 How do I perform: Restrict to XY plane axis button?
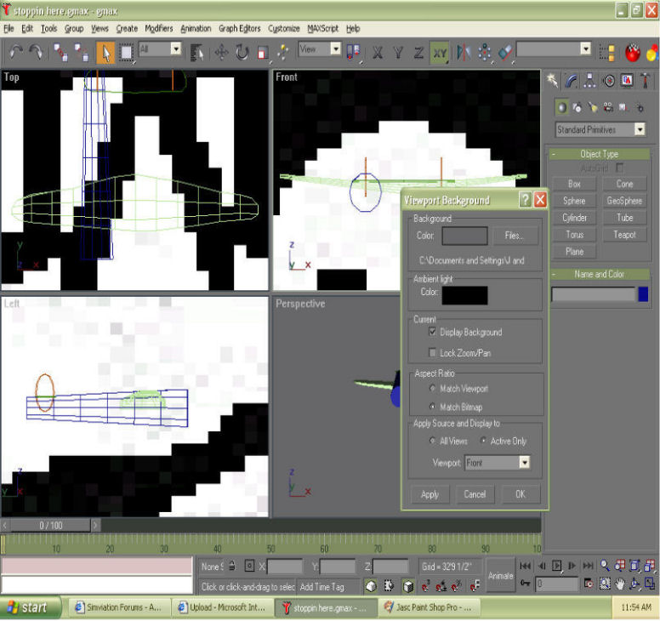pyautogui.click(x=439, y=52)
